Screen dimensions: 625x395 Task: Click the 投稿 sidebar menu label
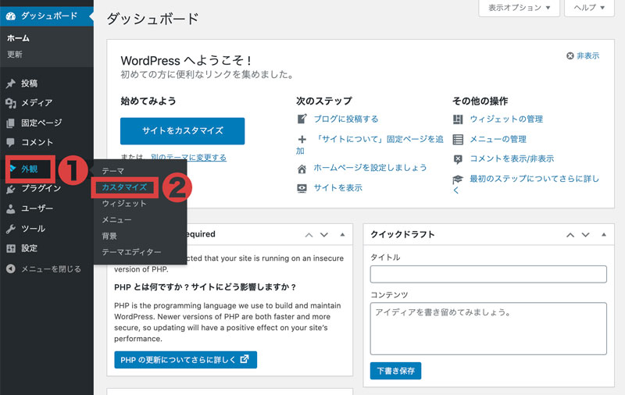tap(30, 84)
